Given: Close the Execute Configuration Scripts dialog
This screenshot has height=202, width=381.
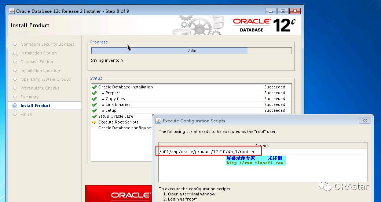Looking at the screenshot, I should click(364, 121).
